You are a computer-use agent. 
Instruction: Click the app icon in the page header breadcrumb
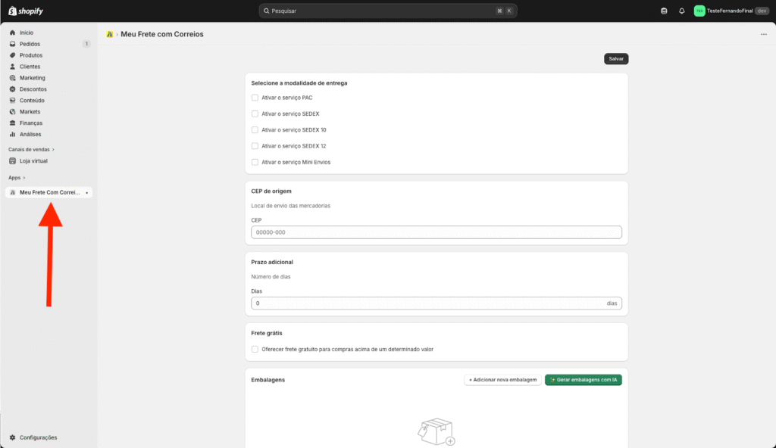click(110, 34)
